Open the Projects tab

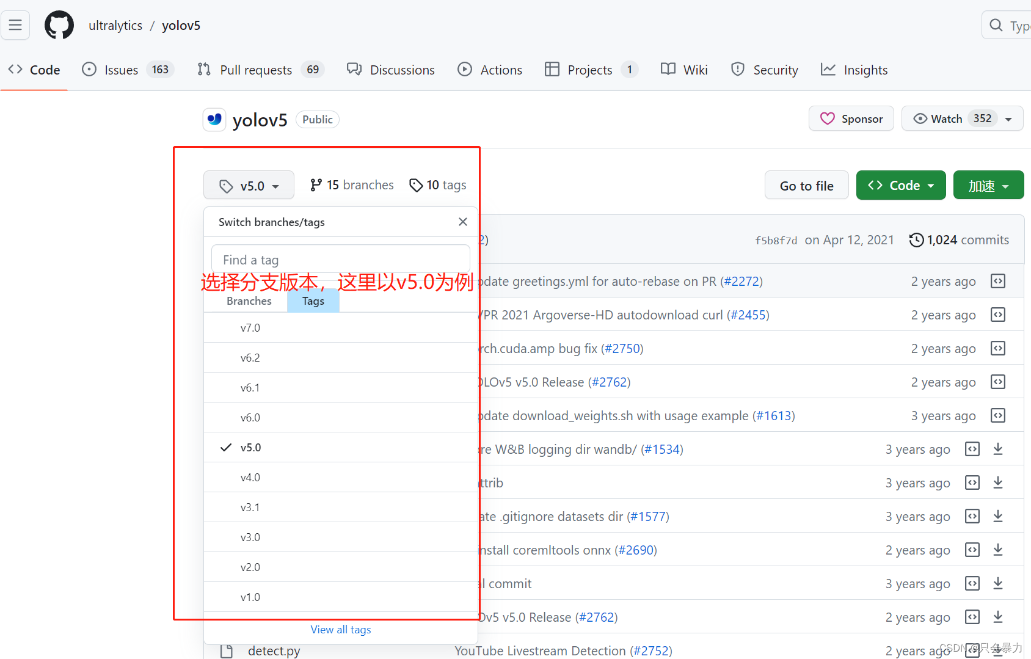pyautogui.click(x=591, y=70)
